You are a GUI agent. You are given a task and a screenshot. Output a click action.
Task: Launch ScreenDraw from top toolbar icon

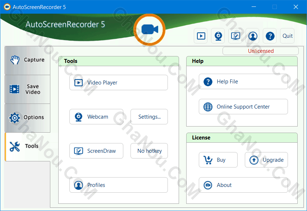coord(235,36)
